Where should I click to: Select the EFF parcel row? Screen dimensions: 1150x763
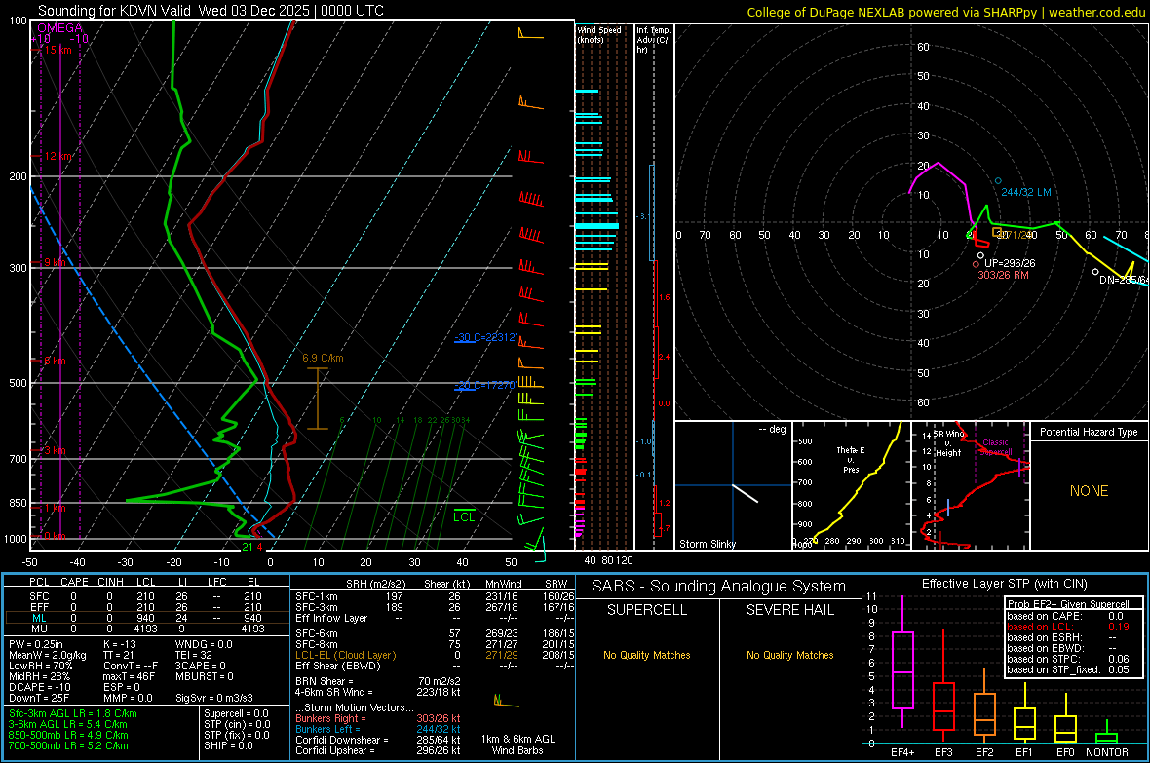145,607
